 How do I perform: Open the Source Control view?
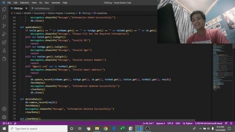[x=4, y=26]
